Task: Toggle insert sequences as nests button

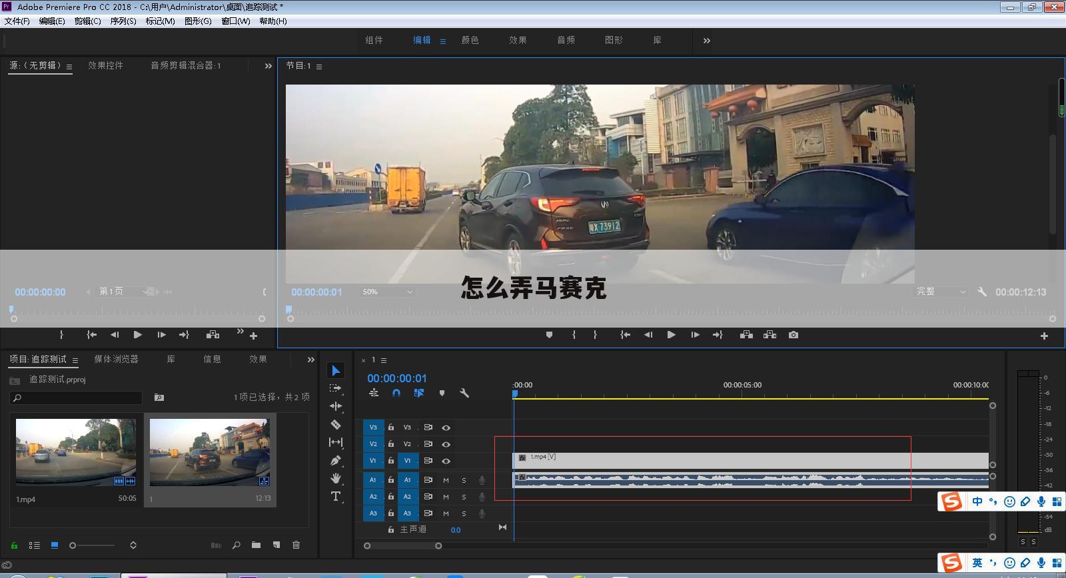Action: point(374,393)
